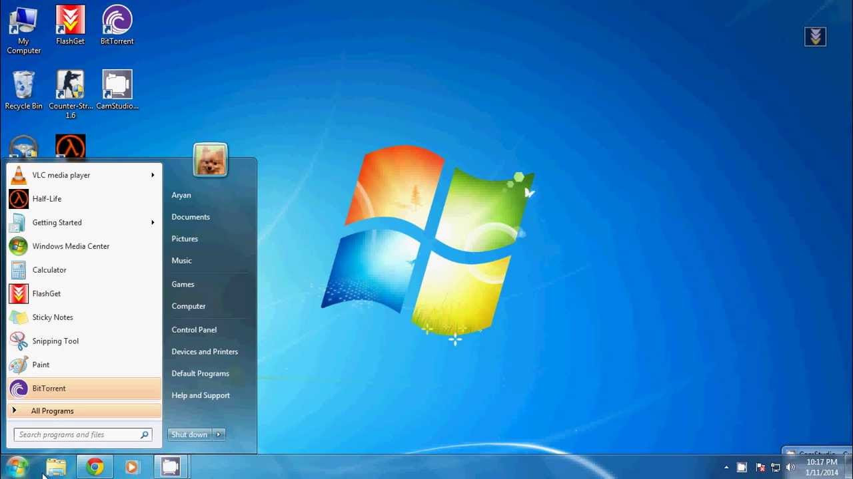
Task: Open Music library
Action: [181, 261]
